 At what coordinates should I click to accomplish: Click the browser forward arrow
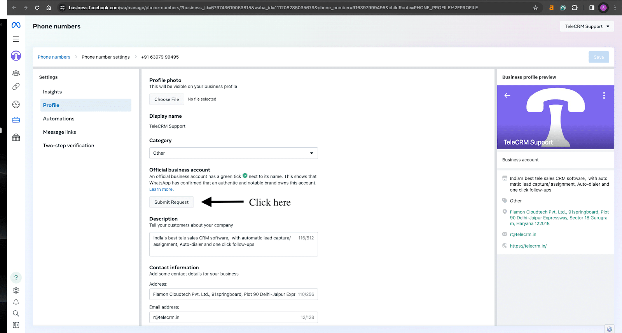coord(26,8)
